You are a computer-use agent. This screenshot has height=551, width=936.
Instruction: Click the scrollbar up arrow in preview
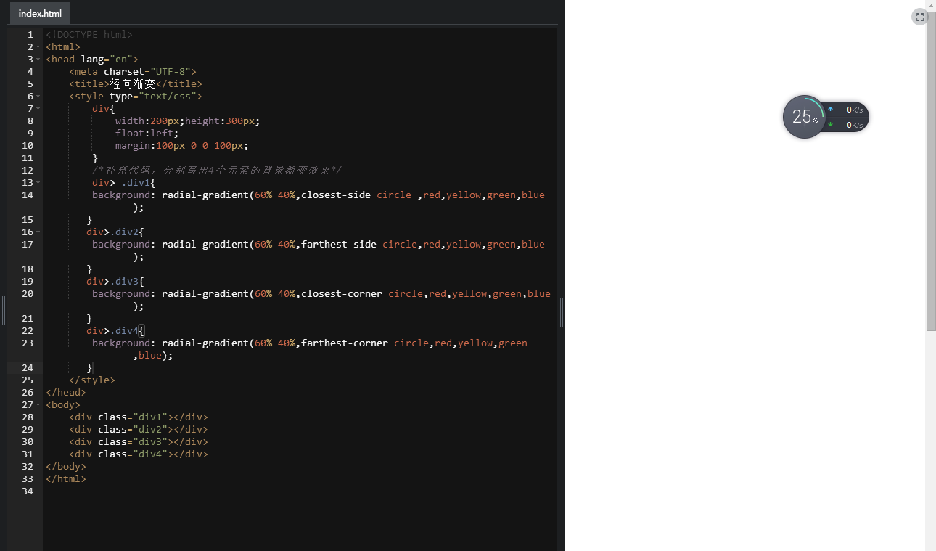(x=931, y=4)
